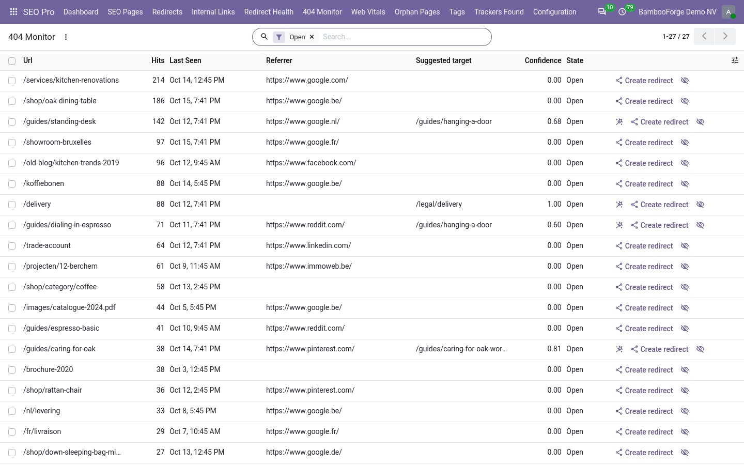
Task: Open the activities clock icon
Action: point(622,12)
